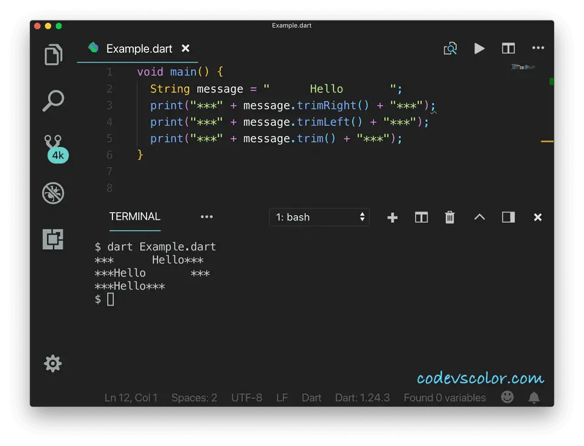Viewport: 584px width, 446px height.
Task: Open notifications bell icon
Action: (534, 397)
